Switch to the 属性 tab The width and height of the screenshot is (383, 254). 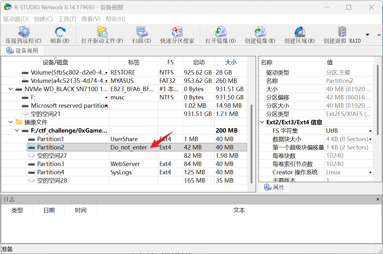pos(275,187)
